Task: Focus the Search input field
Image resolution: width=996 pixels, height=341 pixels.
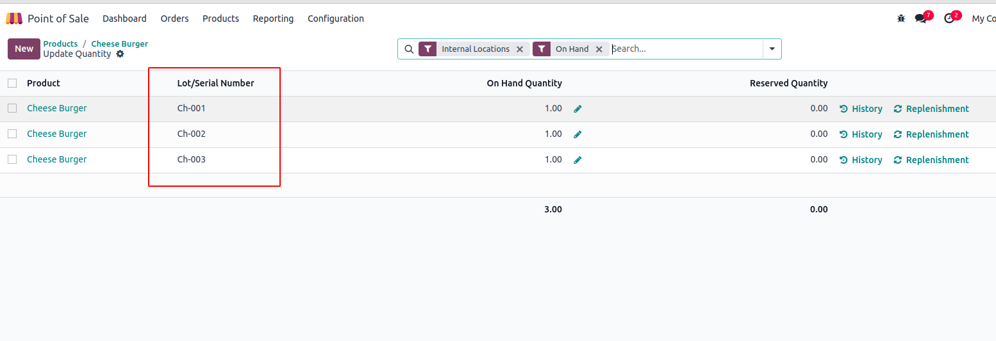Action: point(685,49)
